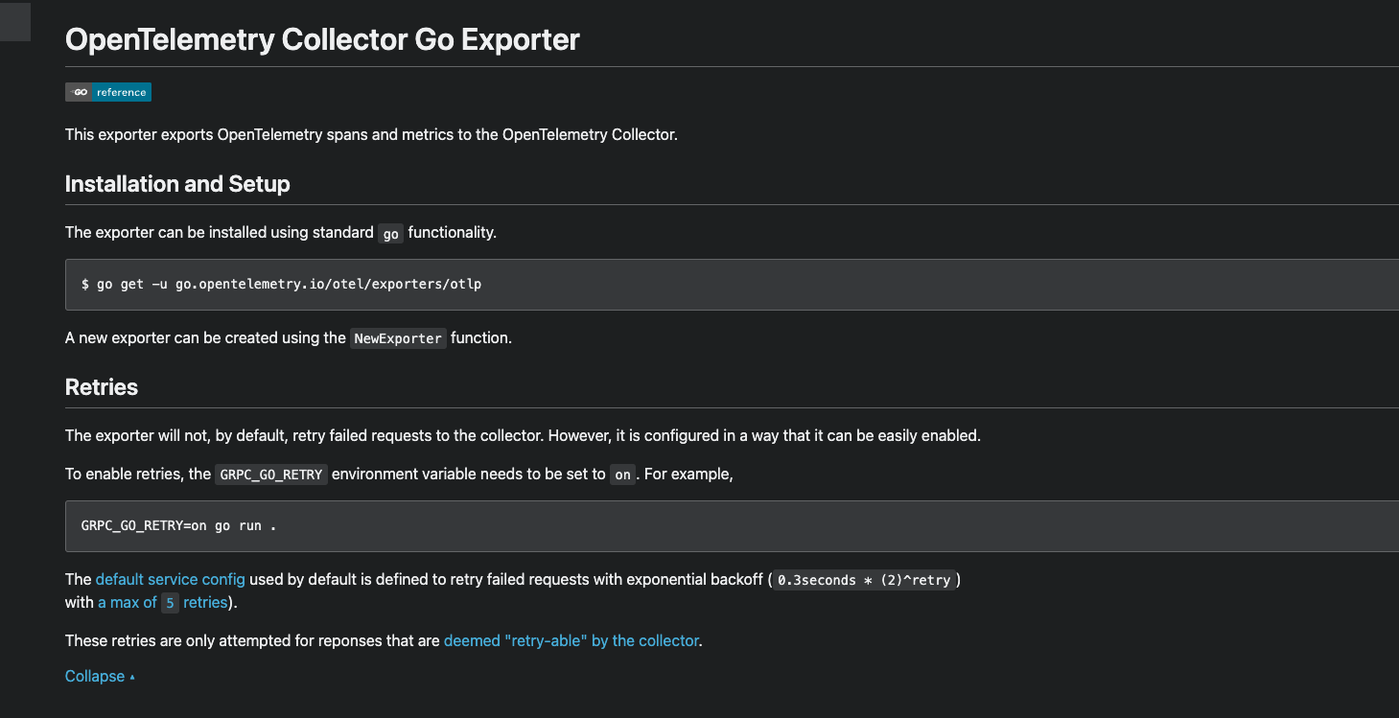The height and width of the screenshot is (718, 1399).
Task: Click the GRPC_GO_RETRY inline code chip
Action: (x=270, y=474)
